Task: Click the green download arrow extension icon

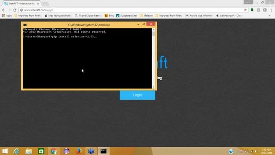Action: pos(252,10)
